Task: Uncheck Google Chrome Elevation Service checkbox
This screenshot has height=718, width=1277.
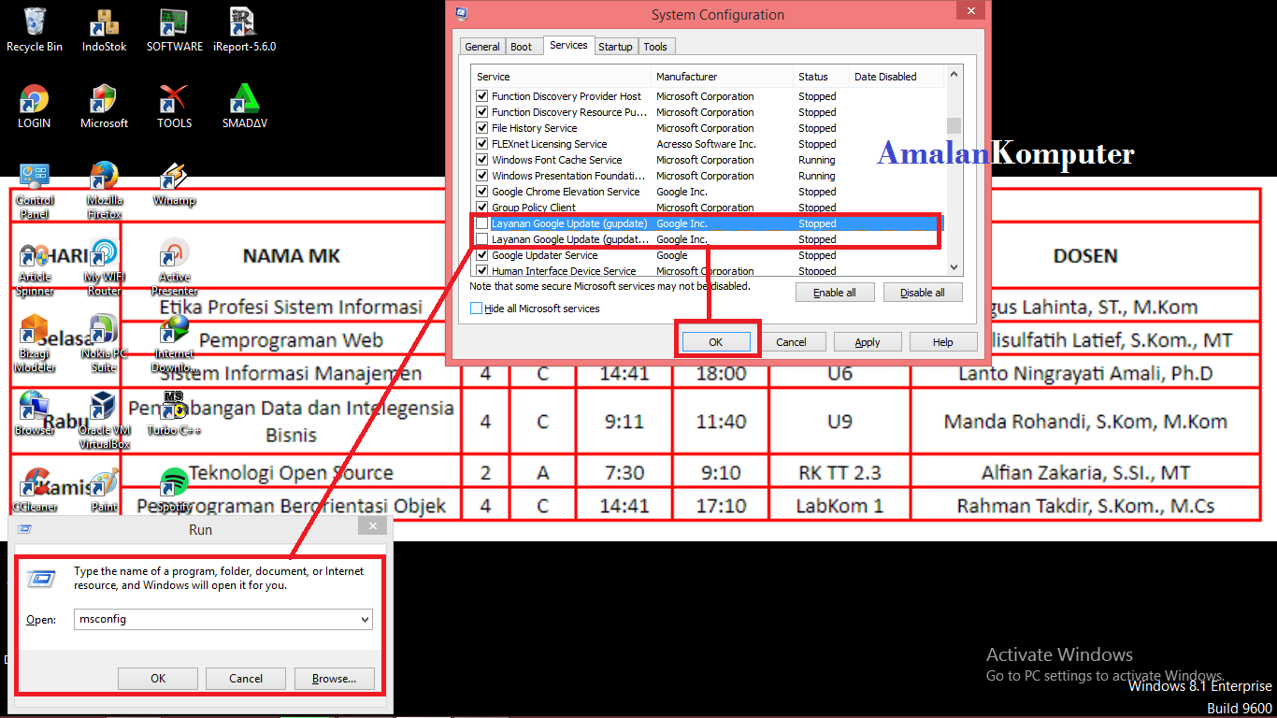Action: (482, 192)
